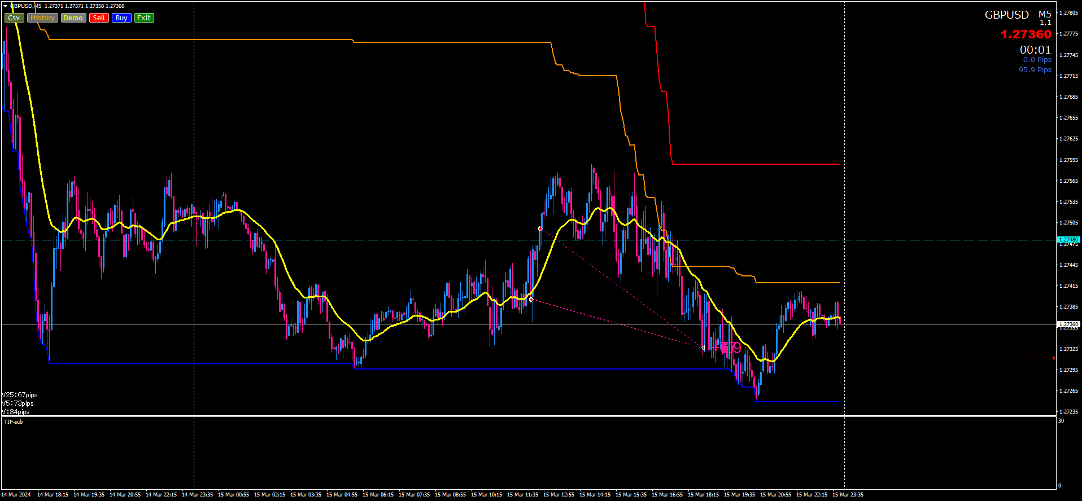Click the large M5 timeframe label
The height and width of the screenshot is (501, 1082).
pos(1045,15)
